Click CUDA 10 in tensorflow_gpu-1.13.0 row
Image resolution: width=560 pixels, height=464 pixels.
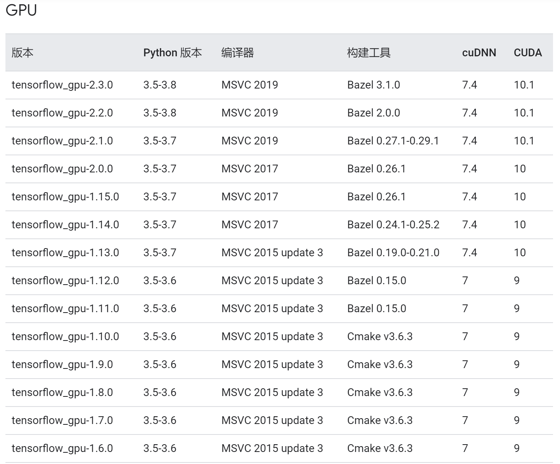point(520,253)
